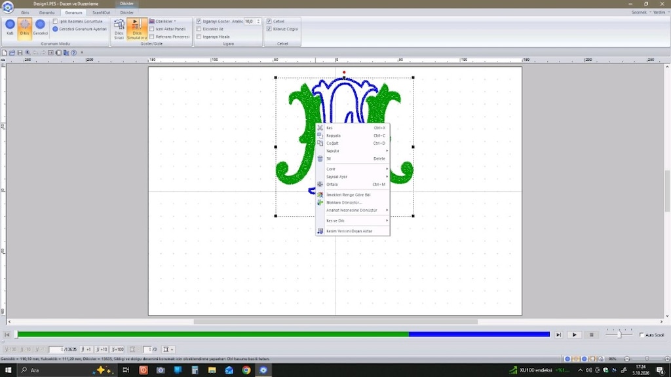Expand Anahat Nesnesine Donustur submenu
671x377 pixels.
point(353,210)
